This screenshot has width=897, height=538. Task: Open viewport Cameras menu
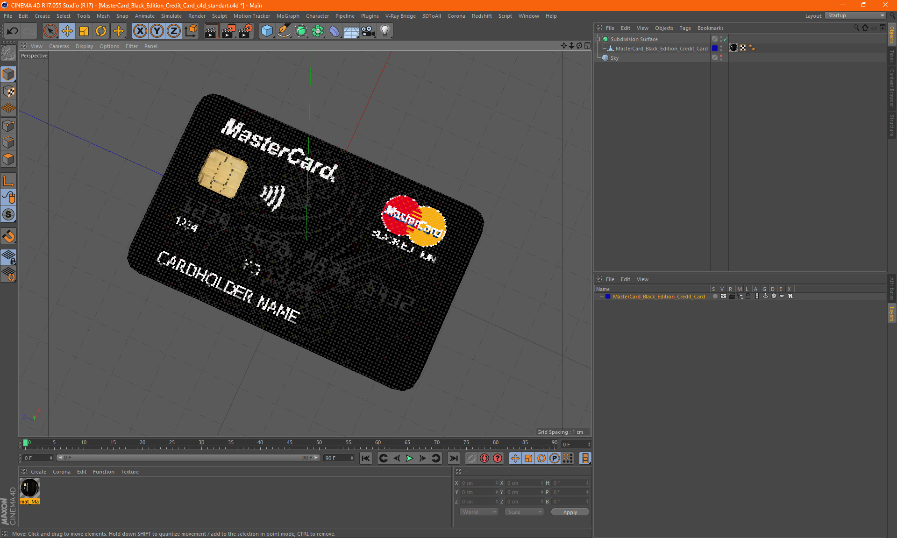point(59,46)
